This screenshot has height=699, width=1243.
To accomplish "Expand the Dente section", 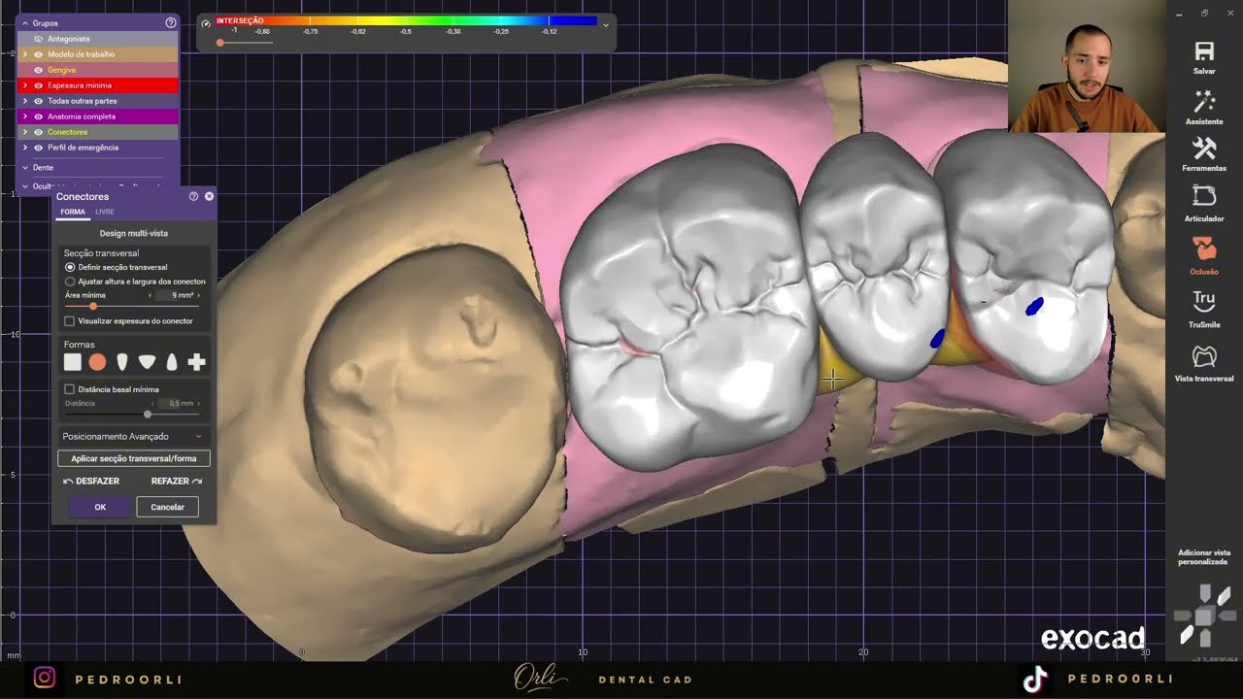I will pos(25,168).
